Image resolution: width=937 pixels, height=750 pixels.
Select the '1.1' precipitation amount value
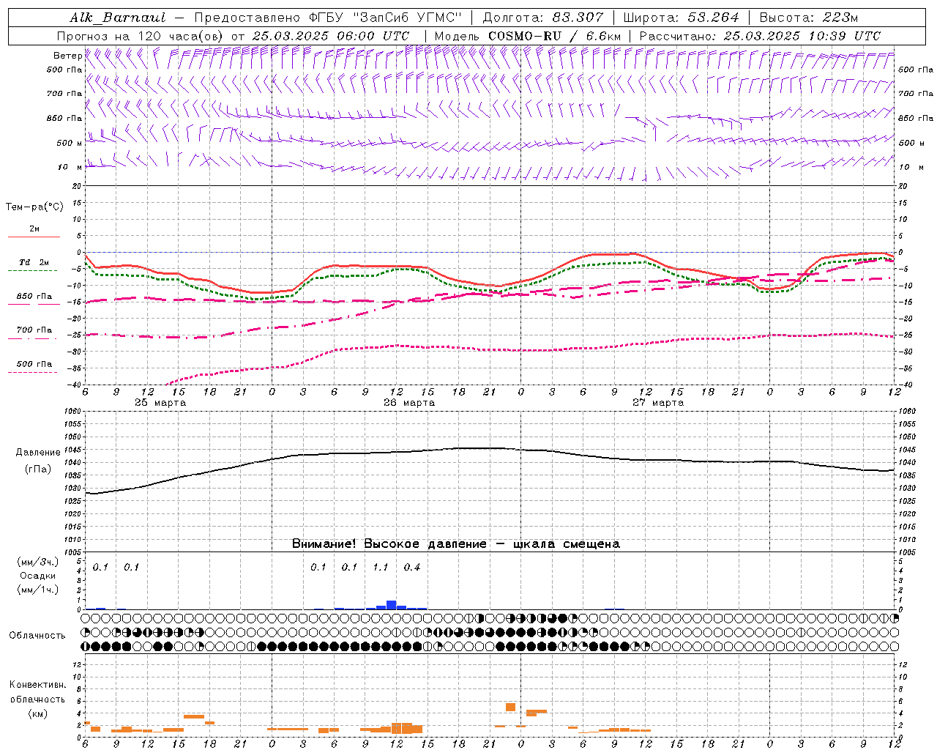pyautogui.click(x=381, y=567)
